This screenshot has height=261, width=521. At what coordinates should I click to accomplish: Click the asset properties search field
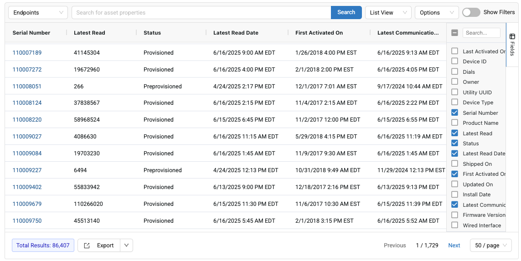pyautogui.click(x=201, y=13)
